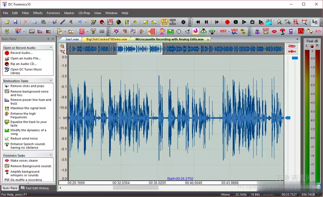This screenshot has height=197, width=323.
Task: Start recording with the red Record button
Action: pyautogui.click(x=227, y=22)
